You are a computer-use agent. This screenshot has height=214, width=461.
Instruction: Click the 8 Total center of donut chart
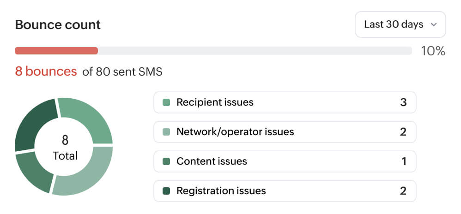pyautogui.click(x=65, y=148)
